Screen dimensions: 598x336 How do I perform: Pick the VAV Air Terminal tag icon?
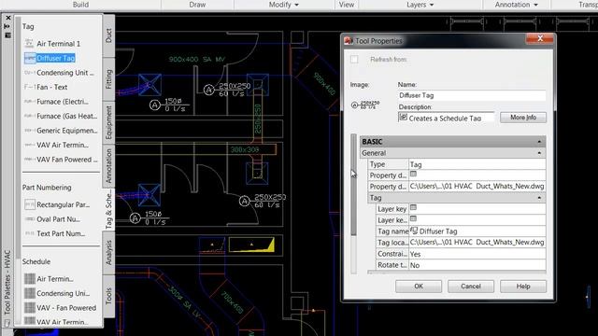(30, 145)
